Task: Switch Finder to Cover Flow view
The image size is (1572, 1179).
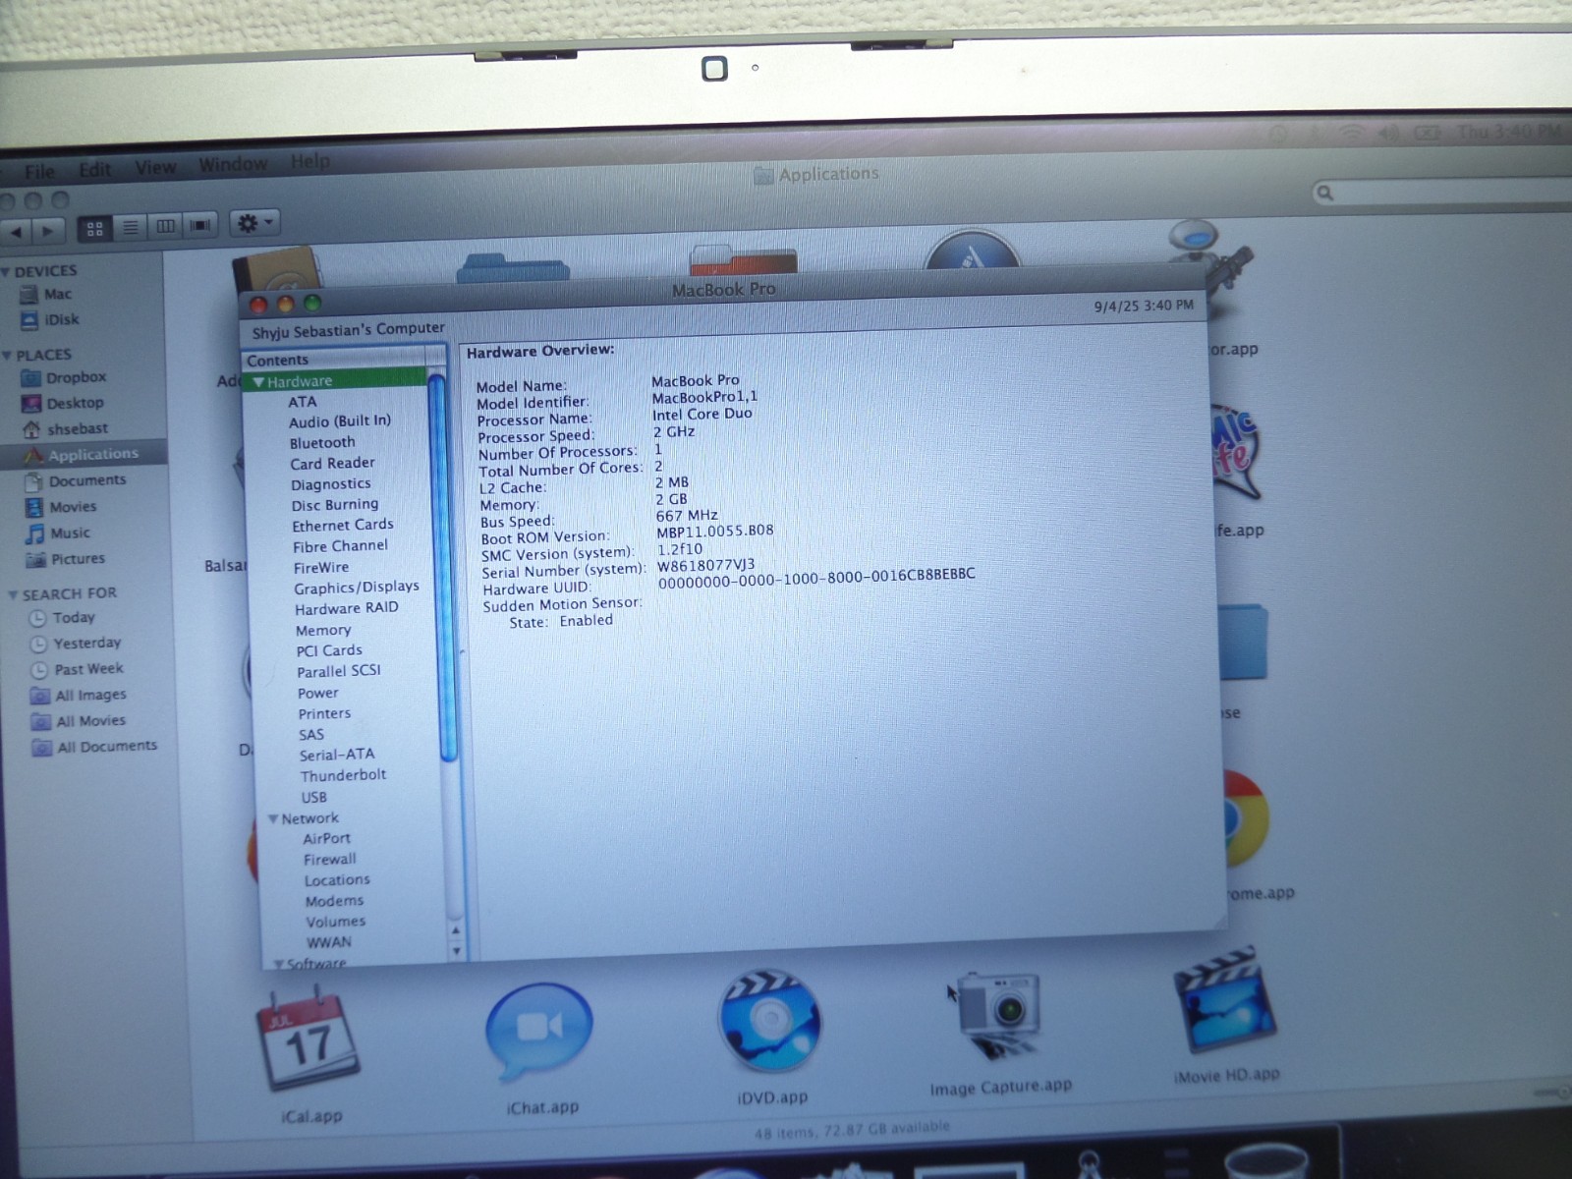Action: (200, 225)
